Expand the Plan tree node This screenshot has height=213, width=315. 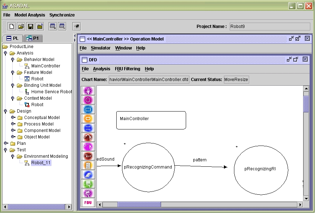click(6, 143)
